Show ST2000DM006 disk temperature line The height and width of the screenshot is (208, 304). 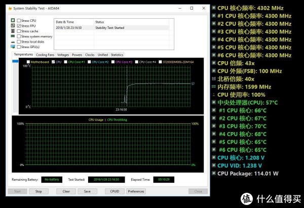160,62
